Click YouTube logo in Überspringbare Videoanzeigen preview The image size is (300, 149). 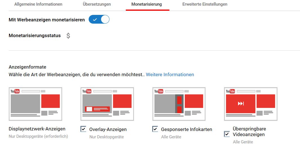pyautogui.click(x=230, y=91)
